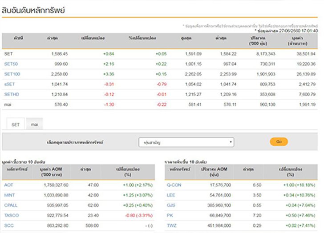The height and width of the screenshot is (233, 324).
Task: Select MINT change +1.25 (+3.07%)
Action: click(138, 195)
